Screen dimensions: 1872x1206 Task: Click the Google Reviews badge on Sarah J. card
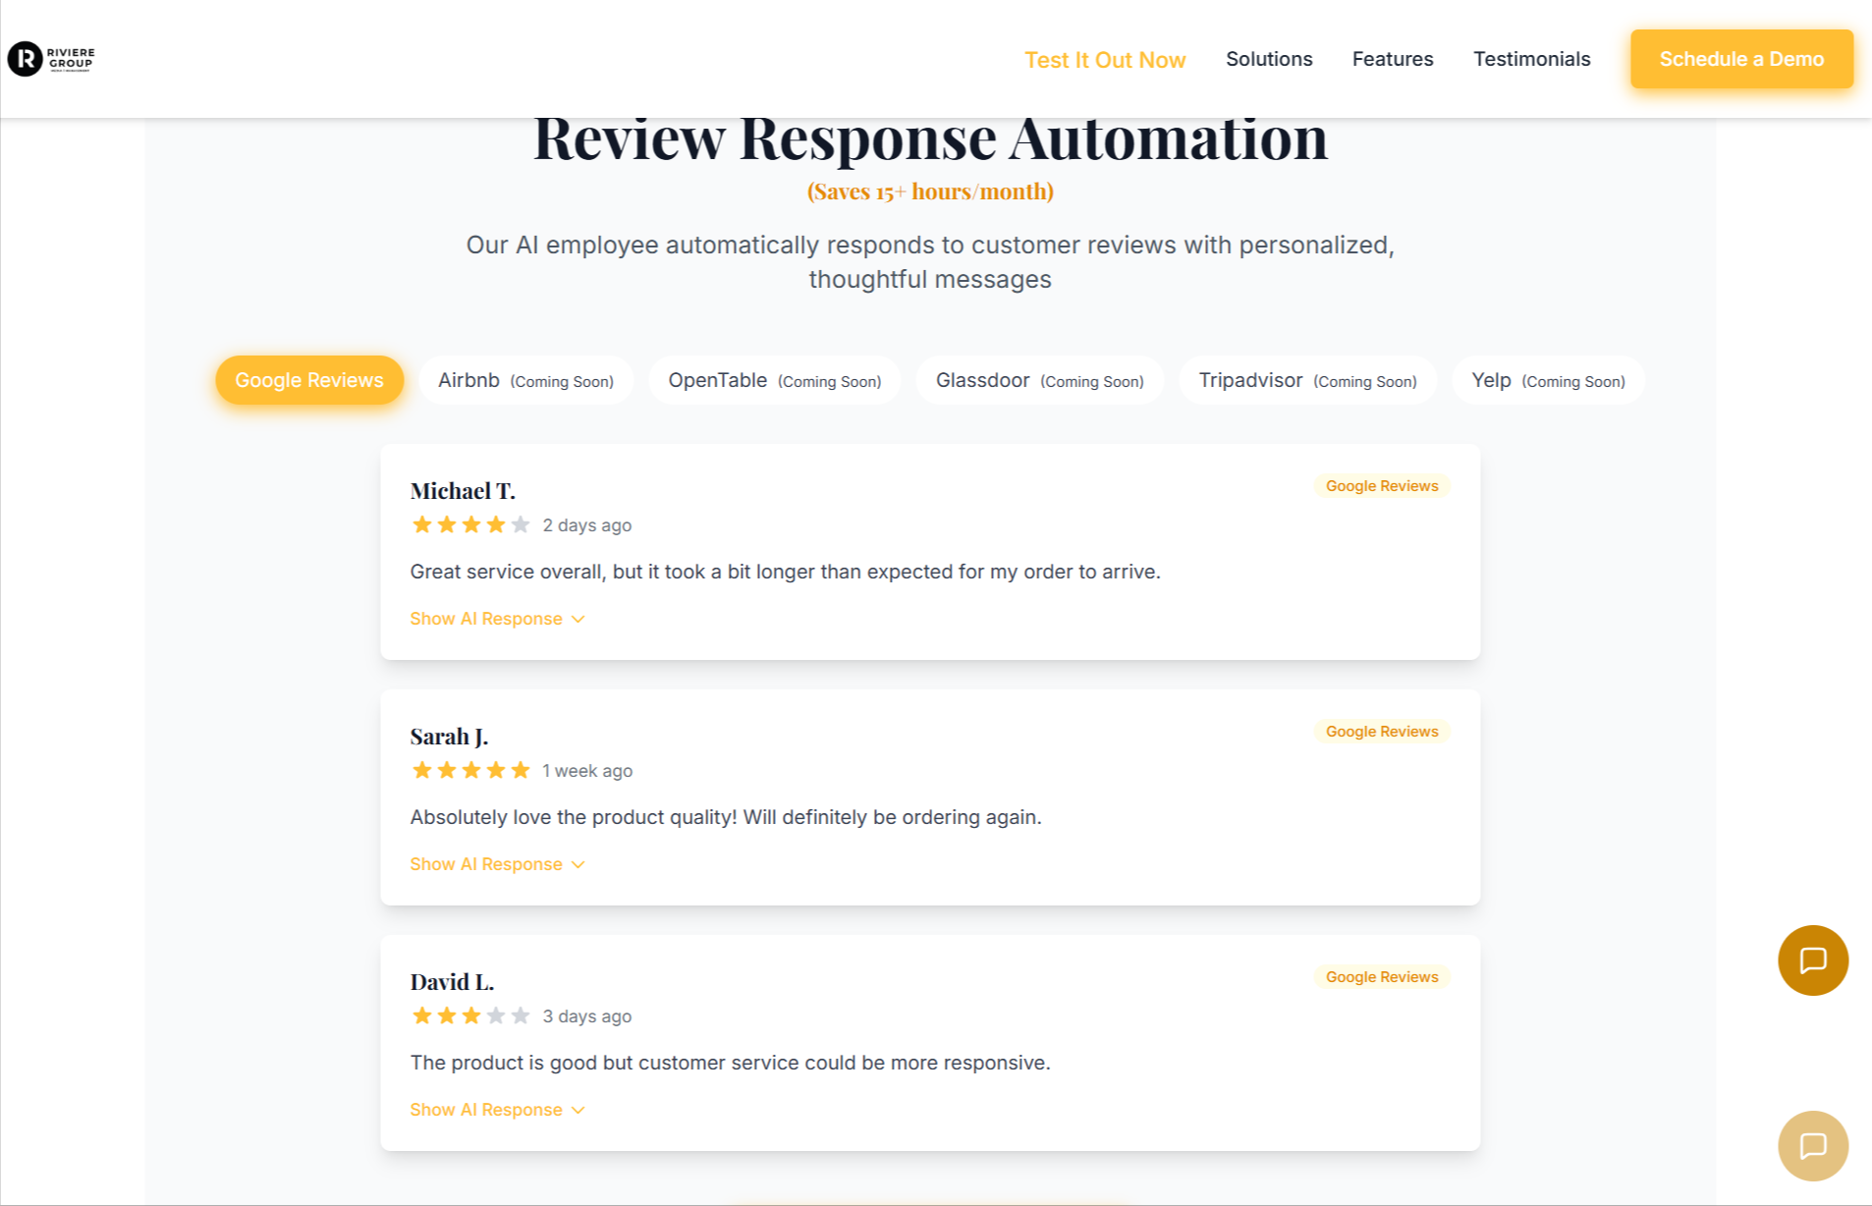point(1382,732)
